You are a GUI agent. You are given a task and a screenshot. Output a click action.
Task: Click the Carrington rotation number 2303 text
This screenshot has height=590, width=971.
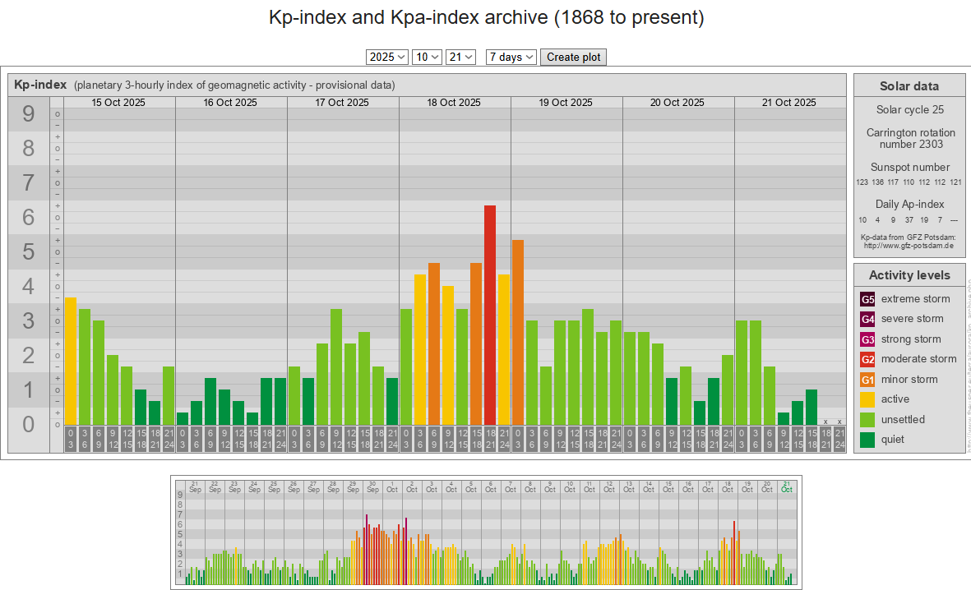(x=911, y=139)
